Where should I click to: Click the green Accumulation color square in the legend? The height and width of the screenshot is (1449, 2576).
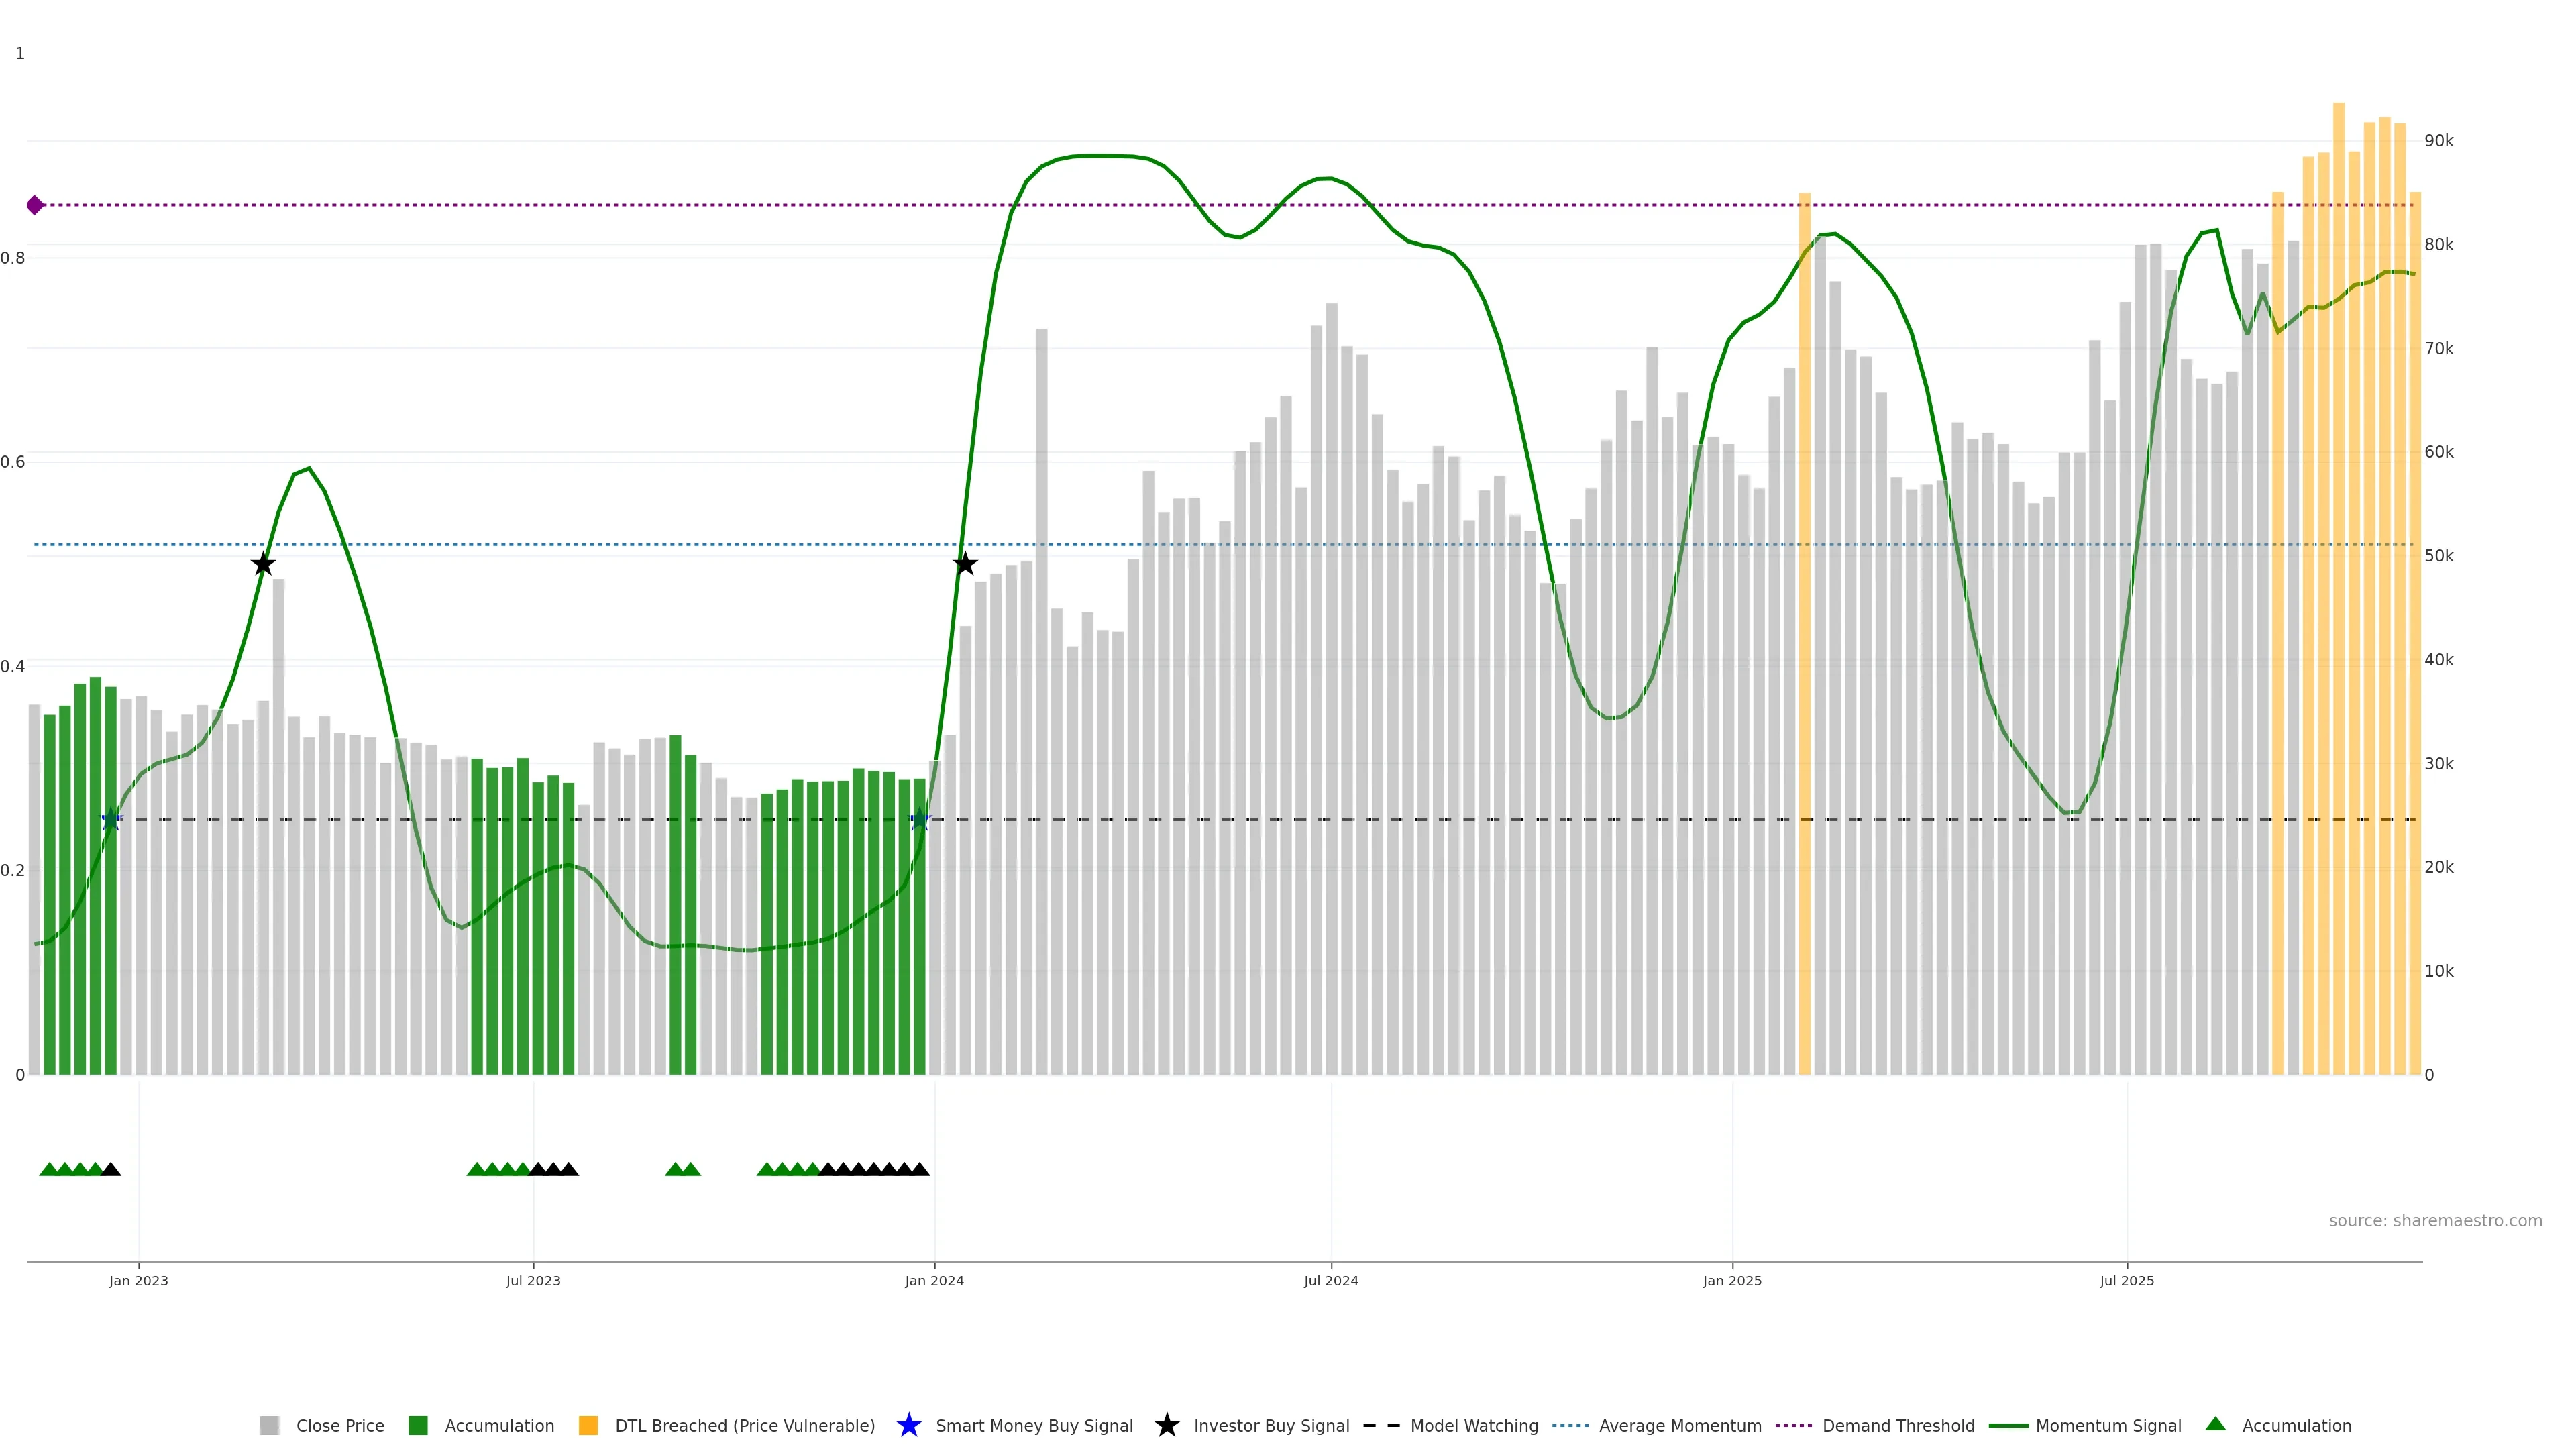click(x=418, y=1425)
